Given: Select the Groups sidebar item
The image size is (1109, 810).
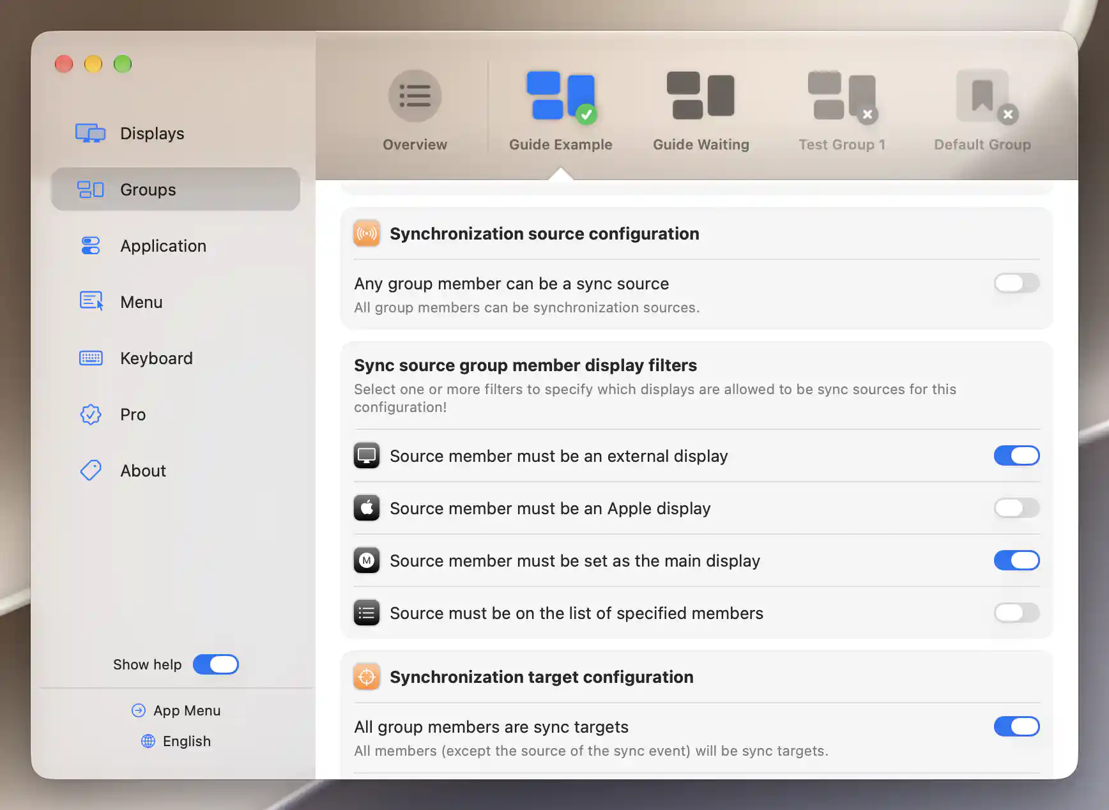Looking at the screenshot, I should [175, 190].
